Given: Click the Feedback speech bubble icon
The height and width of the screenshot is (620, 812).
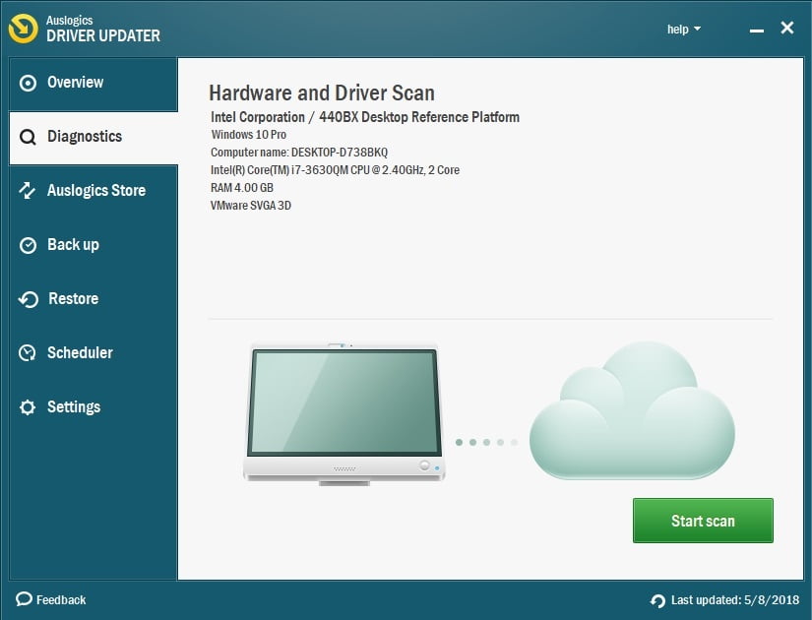Looking at the screenshot, I should [x=24, y=599].
